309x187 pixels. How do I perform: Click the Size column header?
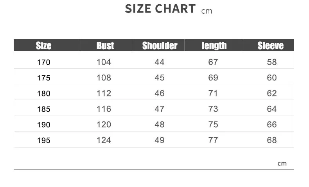pyautogui.click(x=47, y=45)
